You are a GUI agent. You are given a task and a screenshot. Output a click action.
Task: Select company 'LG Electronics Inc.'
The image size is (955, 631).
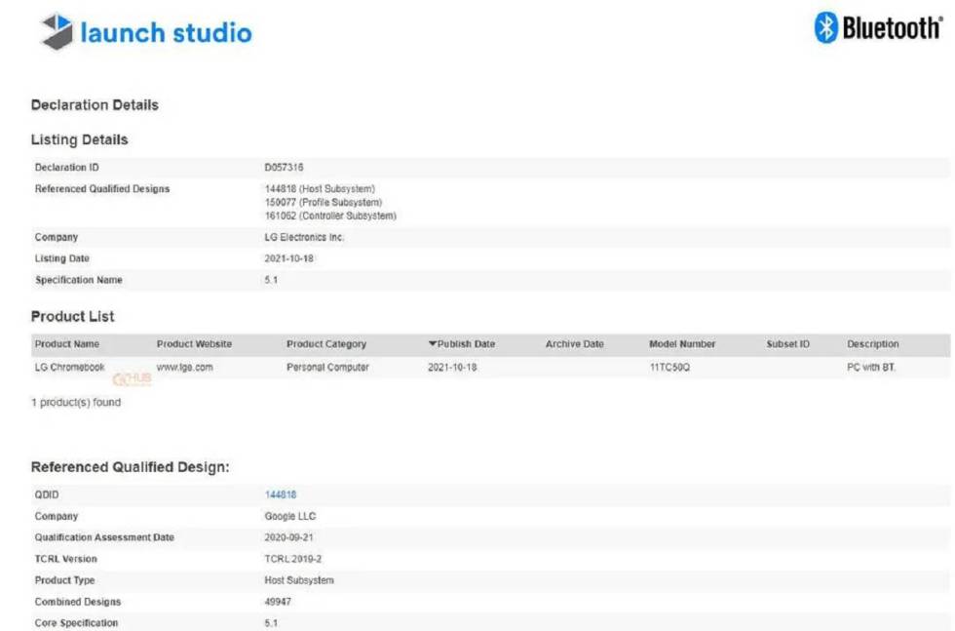click(x=304, y=237)
